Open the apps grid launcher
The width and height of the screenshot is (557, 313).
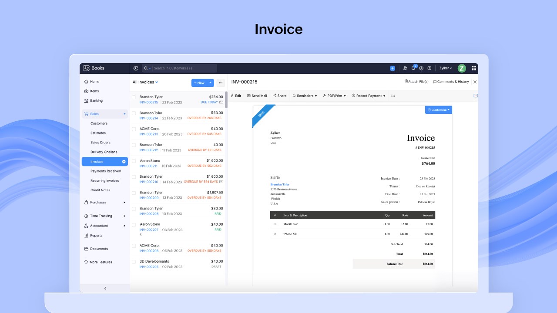coord(474,68)
